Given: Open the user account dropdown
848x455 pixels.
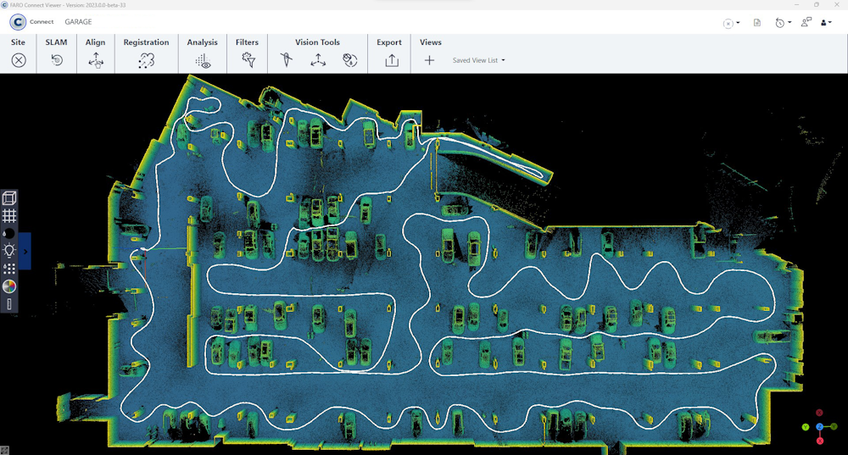Looking at the screenshot, I should 825,23.
